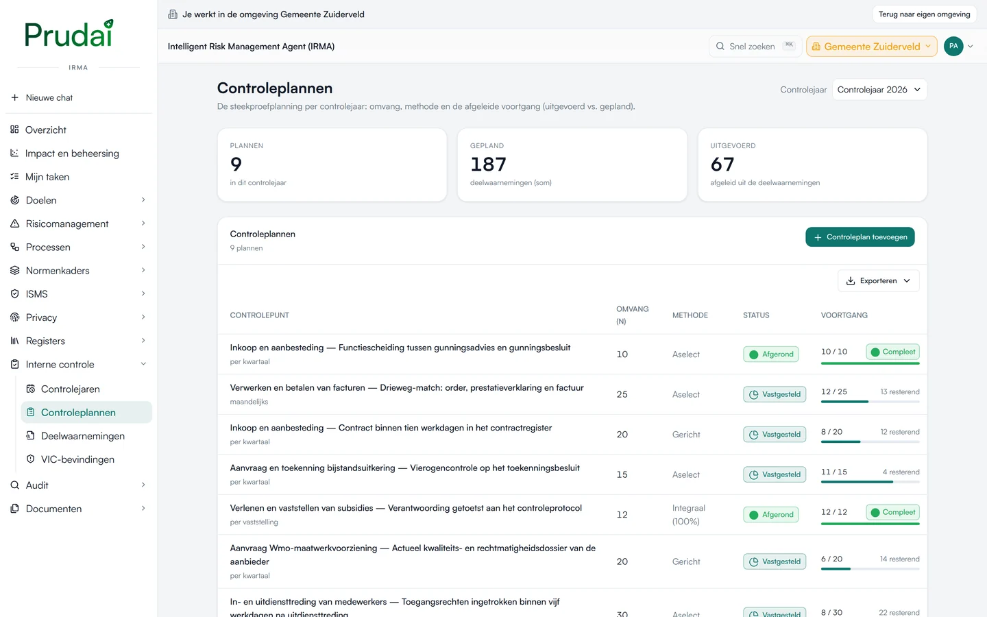Click the Prudai logo
This screenshot has height=617, width=987.
pos(69,34)
